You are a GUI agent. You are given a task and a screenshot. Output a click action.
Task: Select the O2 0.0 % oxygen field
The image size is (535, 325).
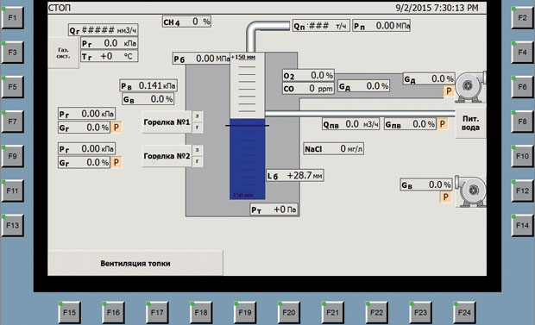[x=308, y=75]
